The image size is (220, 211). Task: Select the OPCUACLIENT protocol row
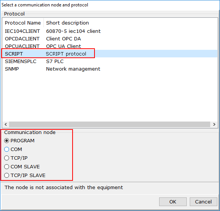pyautogui.click(x=110, y=46)
